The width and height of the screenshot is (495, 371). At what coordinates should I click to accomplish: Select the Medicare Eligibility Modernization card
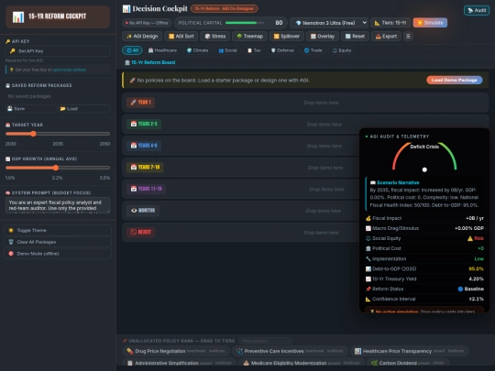coord(302,363)
